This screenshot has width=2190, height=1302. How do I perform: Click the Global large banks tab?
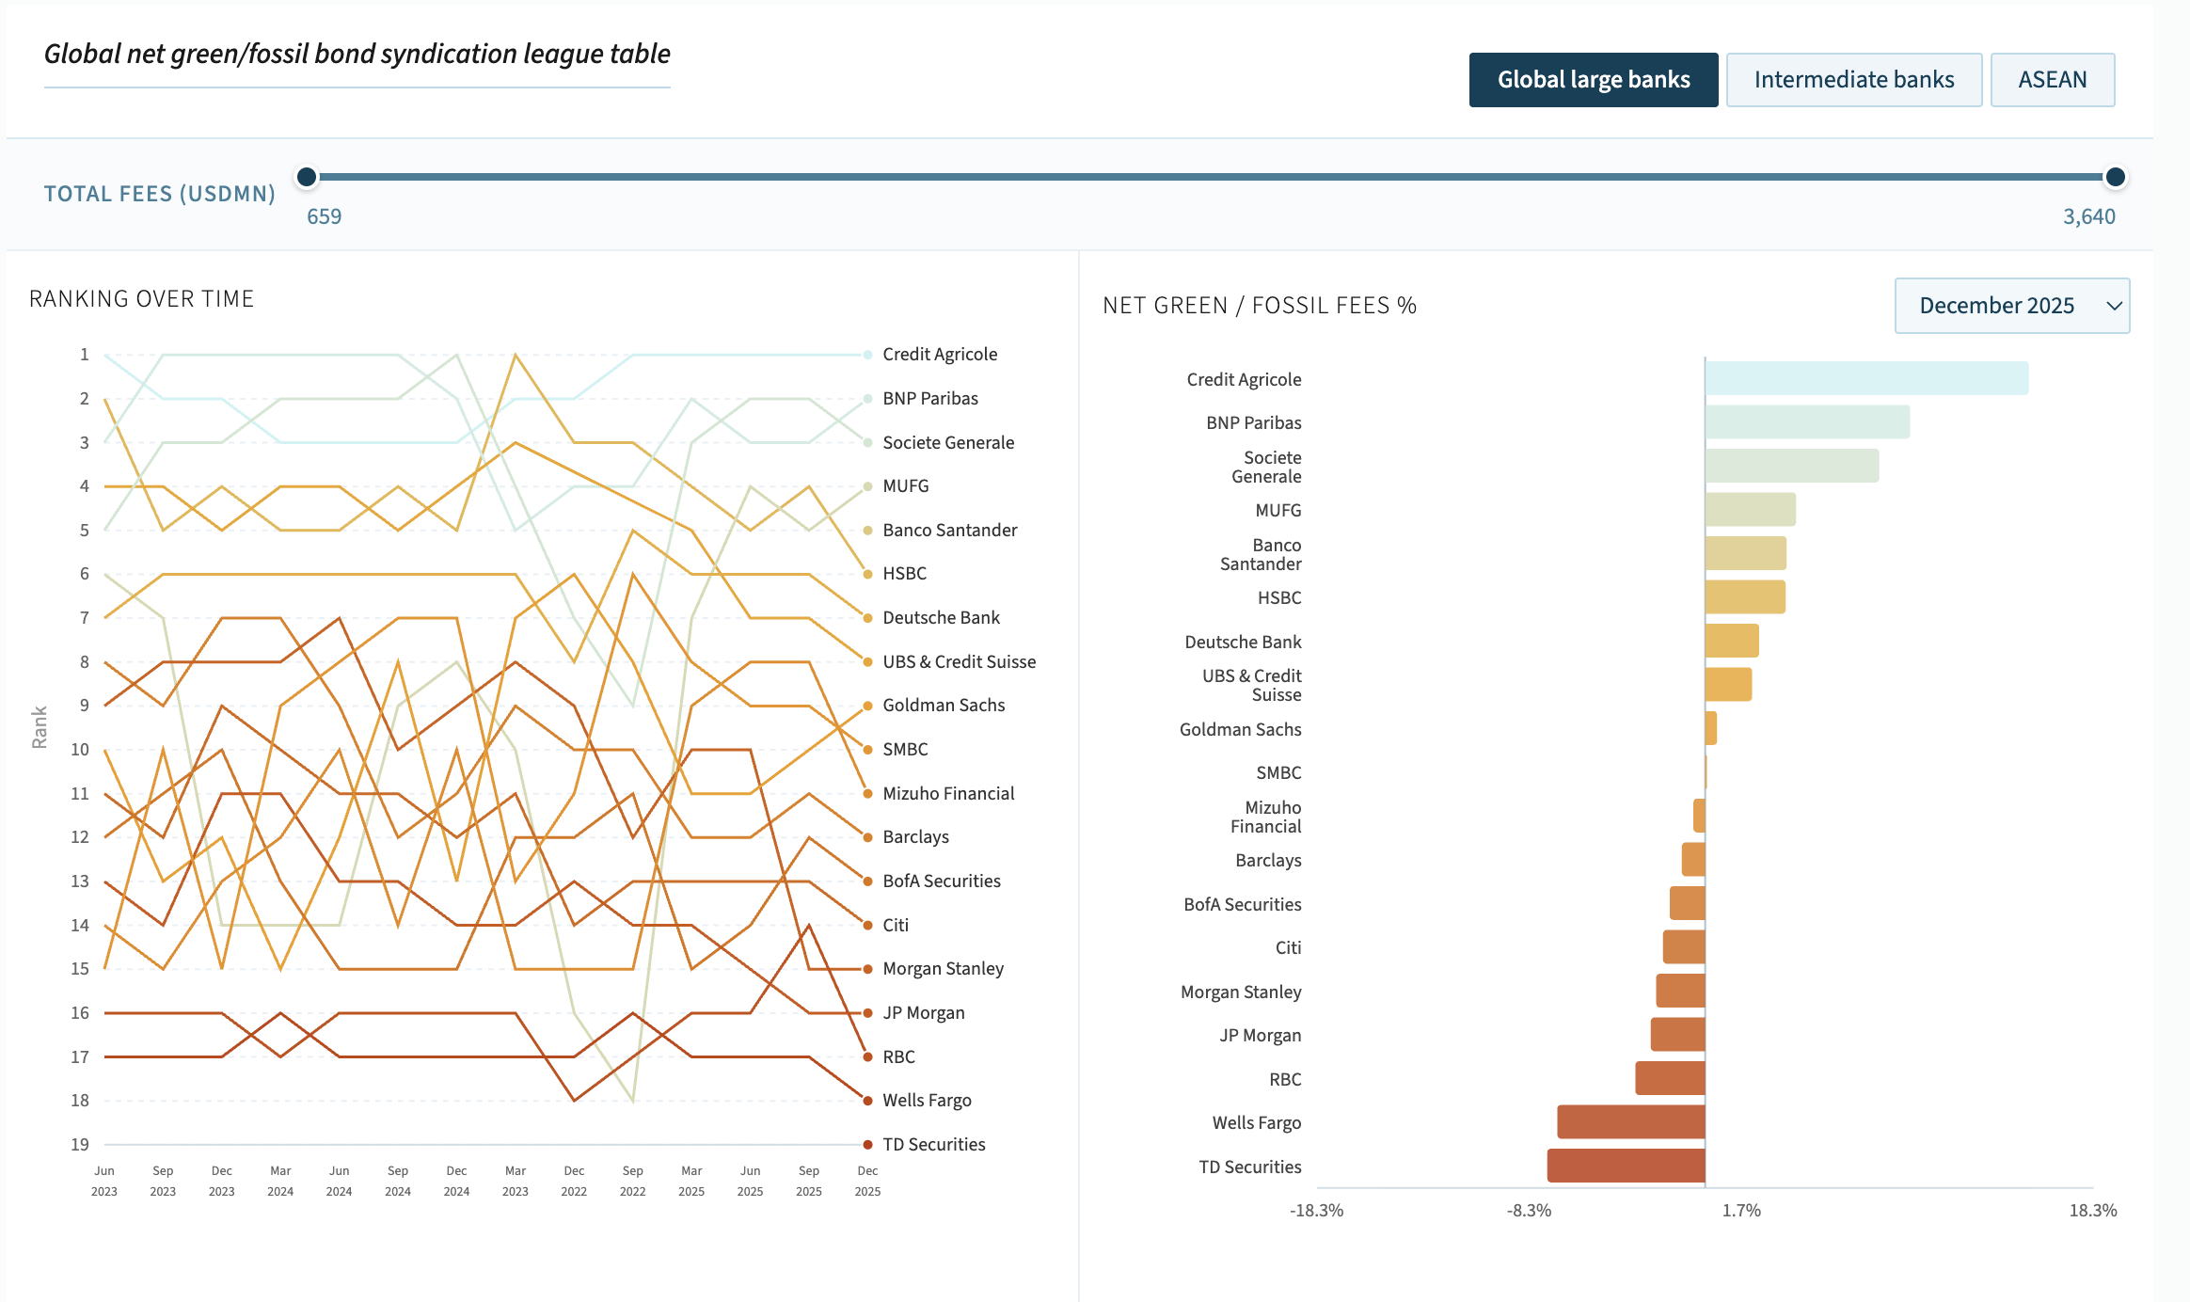tap(1593, 80)
